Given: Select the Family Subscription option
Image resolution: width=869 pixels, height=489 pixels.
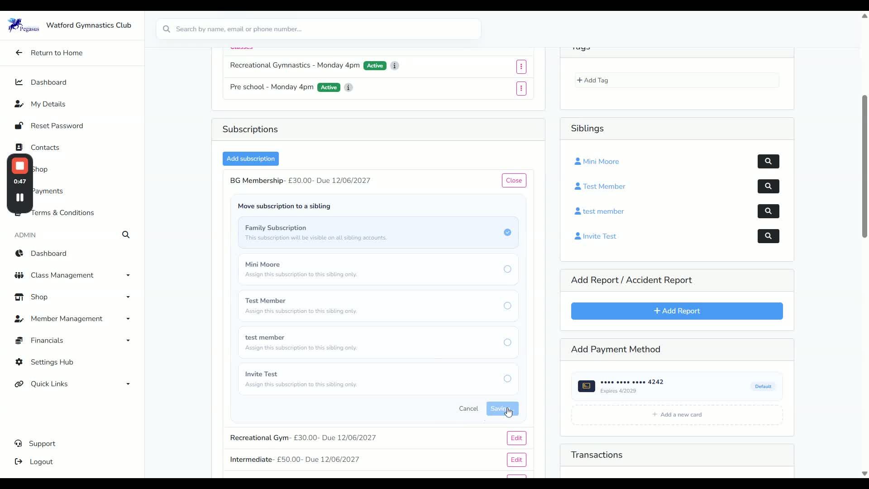Looking at the screenshot, I should click(x=378, y=232).
